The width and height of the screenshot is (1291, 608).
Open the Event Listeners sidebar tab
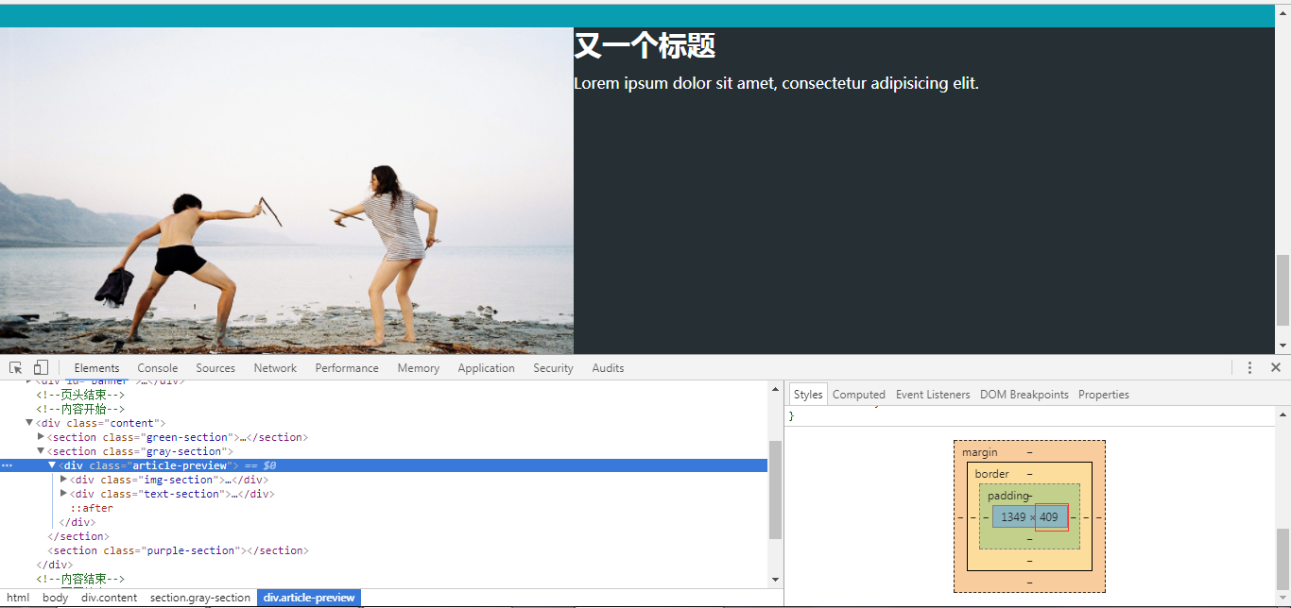tap(933, 395)
